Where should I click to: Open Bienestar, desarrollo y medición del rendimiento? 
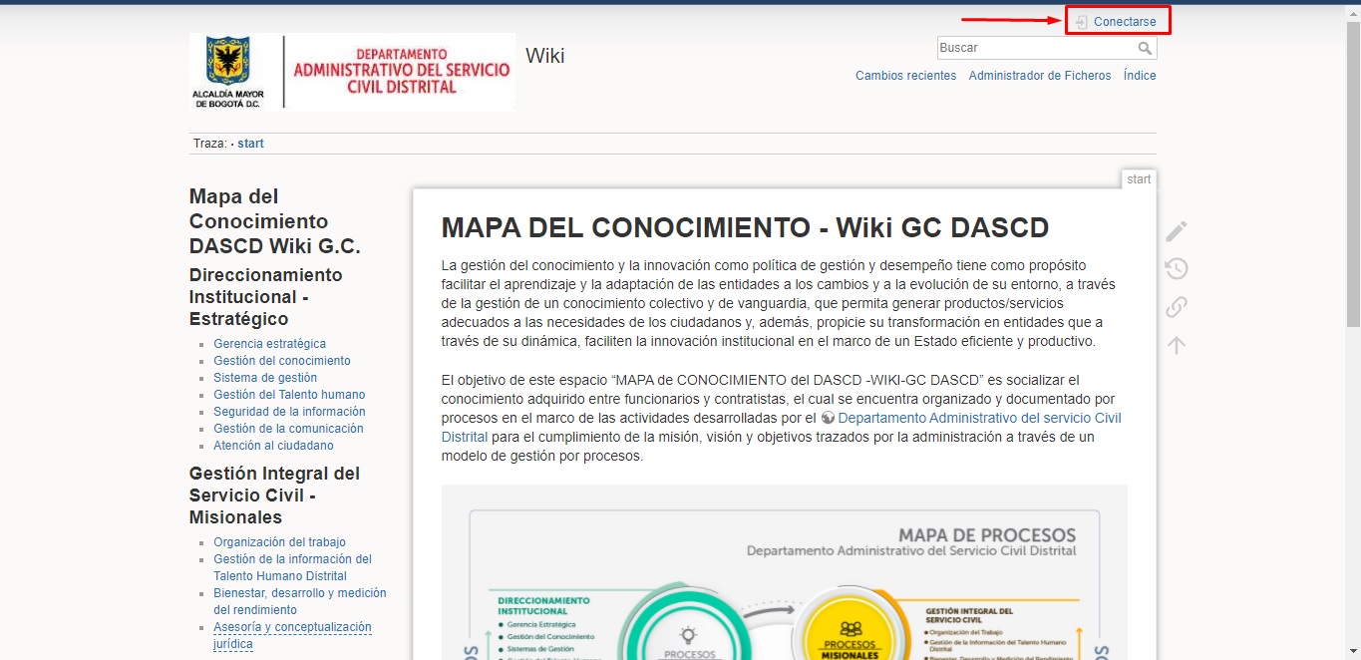coord(299,601)
